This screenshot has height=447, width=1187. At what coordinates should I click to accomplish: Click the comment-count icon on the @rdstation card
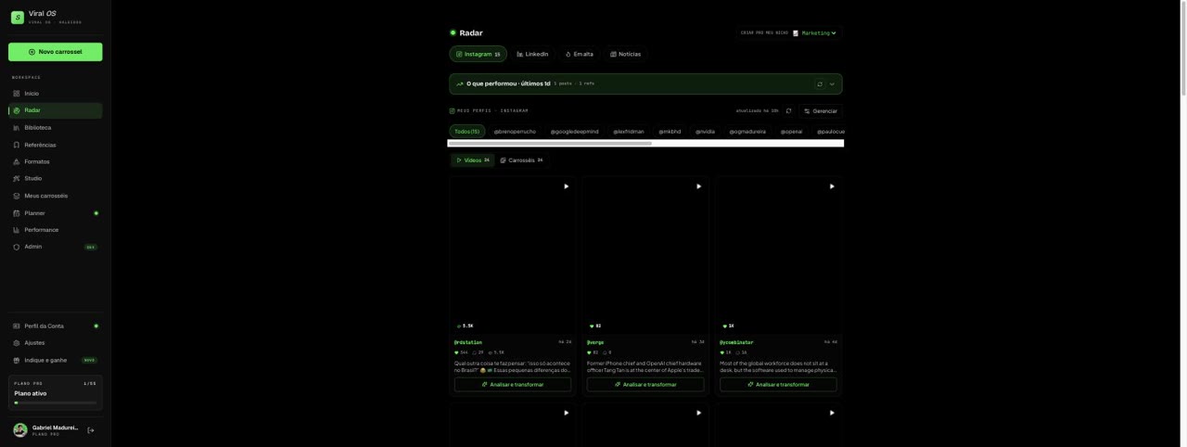click(x=475, y=352)
